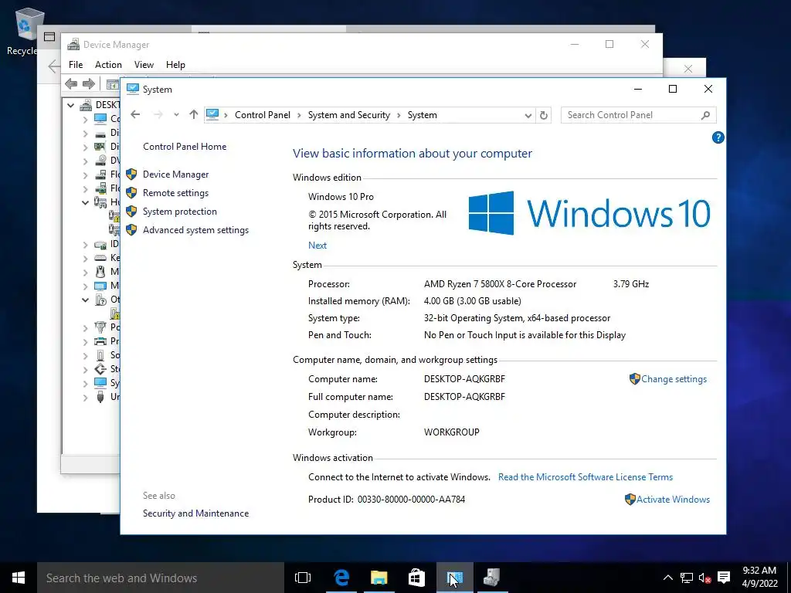Screen dimensions: 791x593
Task: Click the magnifier icon in Search Control Panel
Action: tap(705, 115)
